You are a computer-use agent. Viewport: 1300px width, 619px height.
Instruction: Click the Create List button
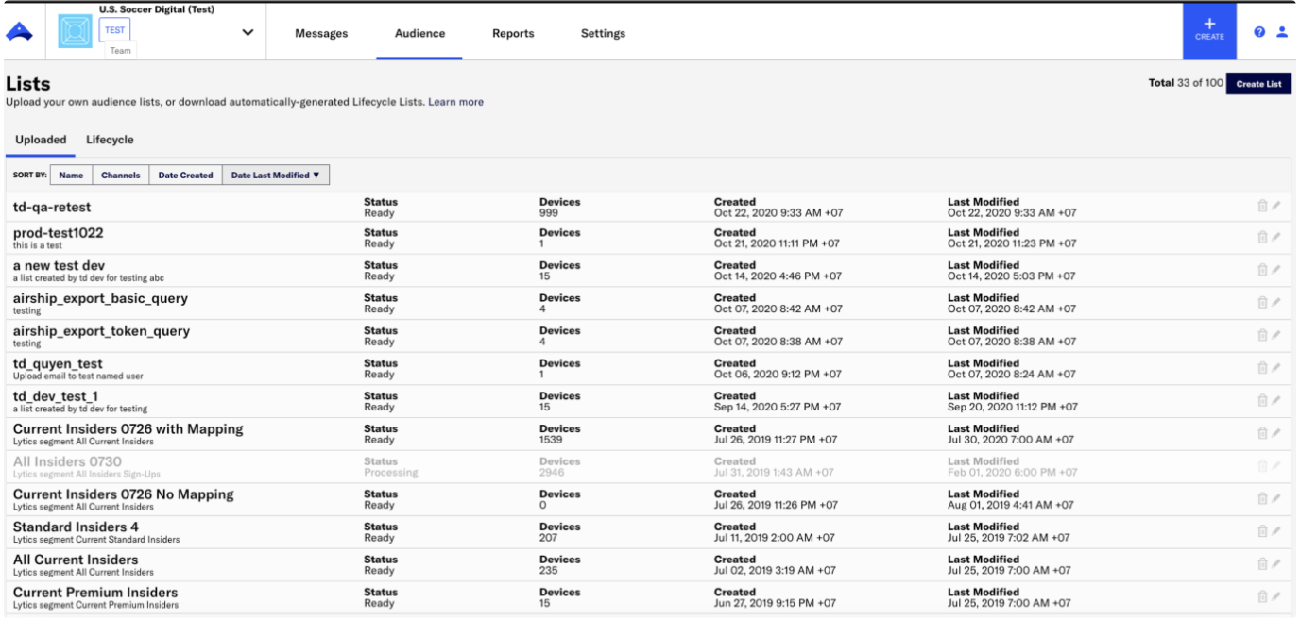point(1258,84)
